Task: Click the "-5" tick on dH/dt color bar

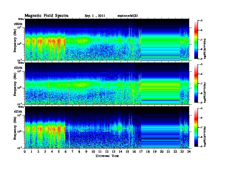Action: [x=201, y=21]
